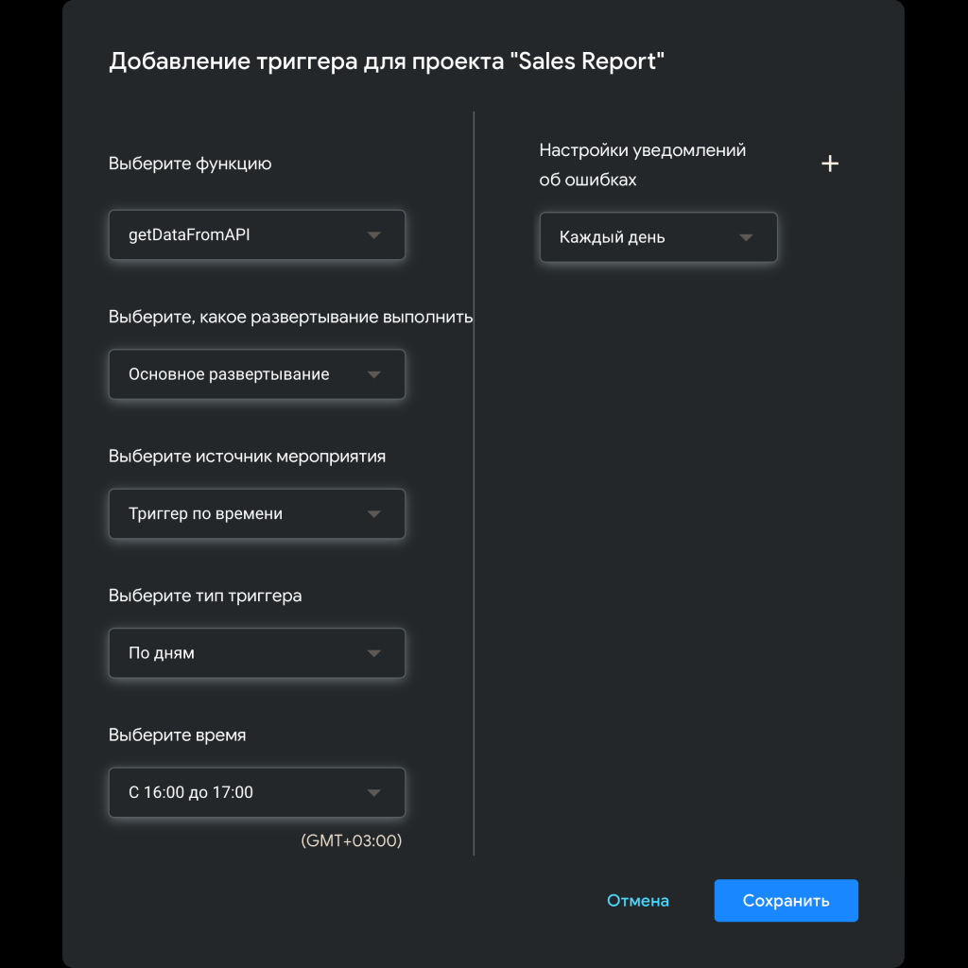
Task: Open the time range dropdown С 16:00 до 17:00
Action: pos(246,793)
